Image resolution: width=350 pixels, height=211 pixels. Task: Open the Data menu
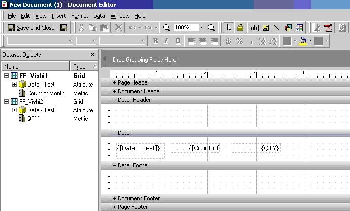click(99, 16)
